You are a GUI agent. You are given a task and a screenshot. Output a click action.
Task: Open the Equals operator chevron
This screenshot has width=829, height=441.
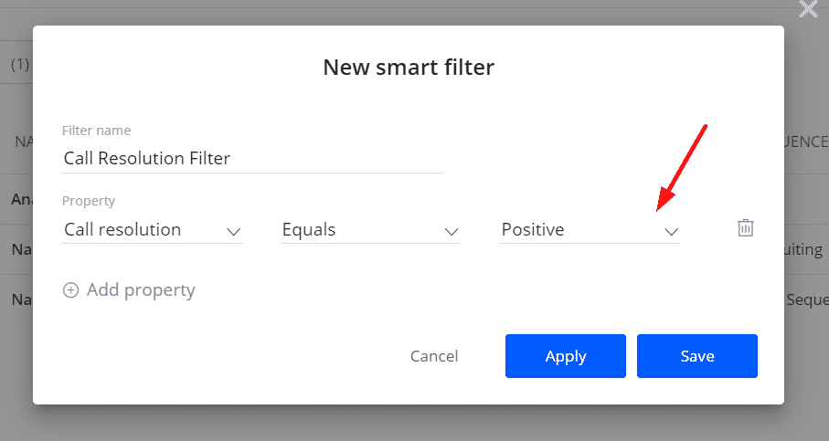pyautogui.click(x=451, y=231)
